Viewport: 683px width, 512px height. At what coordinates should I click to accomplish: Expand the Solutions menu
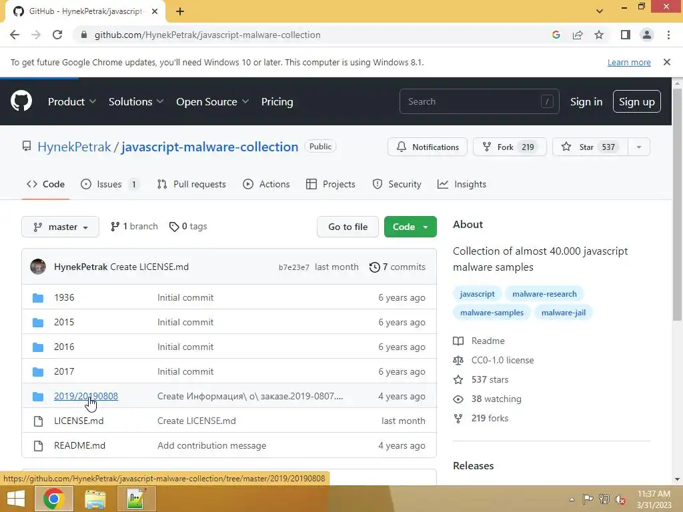click(136, 101)
